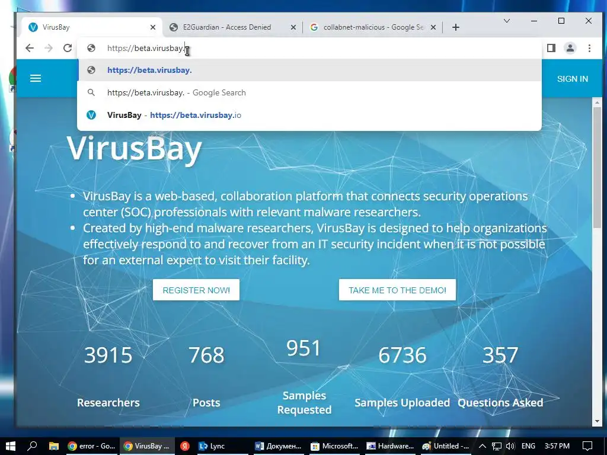Switch to the E2Guardian - Access Denied tab
Screen dimensions: 607x455
(x=232, y=27)
